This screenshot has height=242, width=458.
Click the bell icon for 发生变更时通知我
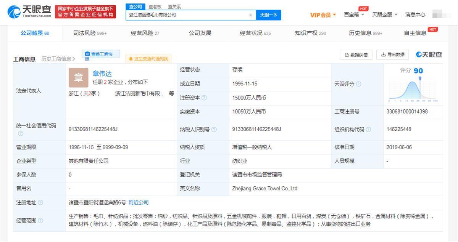tap(132, 59)
